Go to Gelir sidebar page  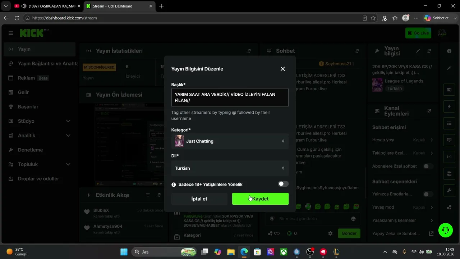[x=40, y=92]
